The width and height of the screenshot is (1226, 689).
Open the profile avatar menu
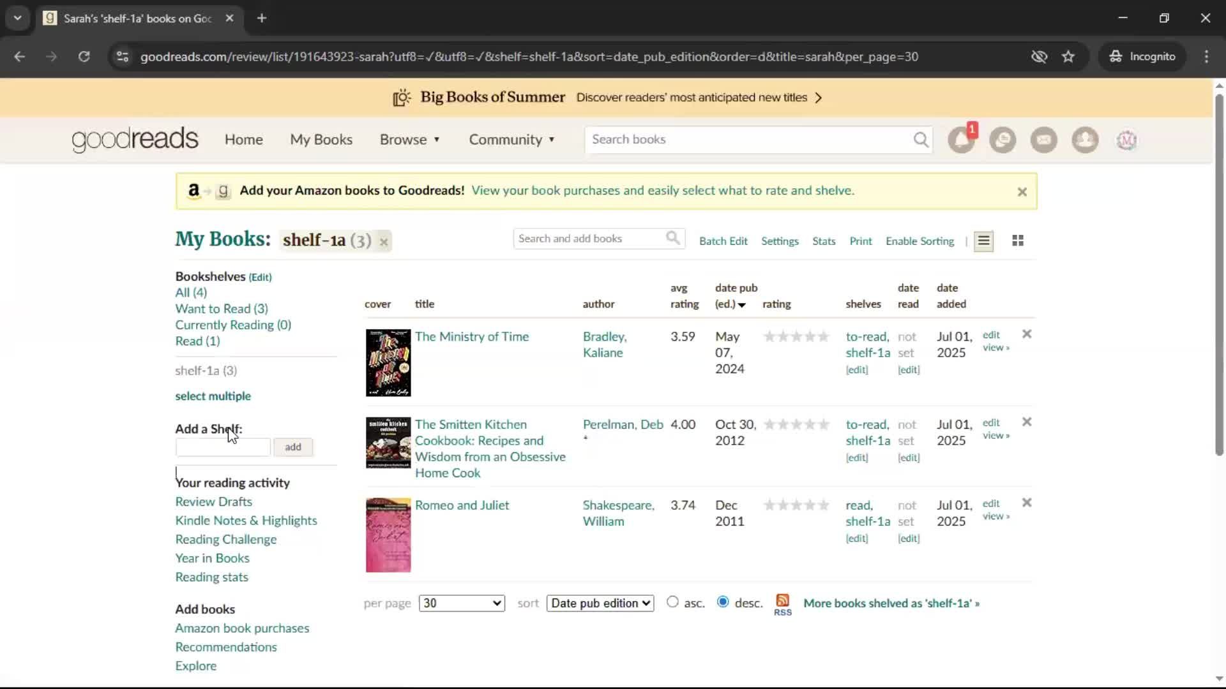click(1126, 140)
